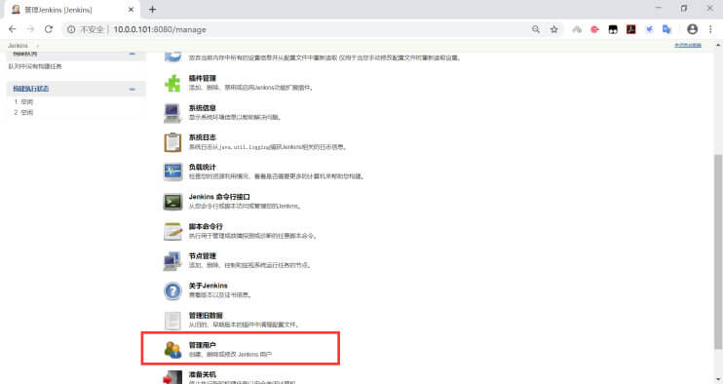Viewport: 723px width, 384px height.
Task: Open the 脚本命令行 link
Action: 206,226
